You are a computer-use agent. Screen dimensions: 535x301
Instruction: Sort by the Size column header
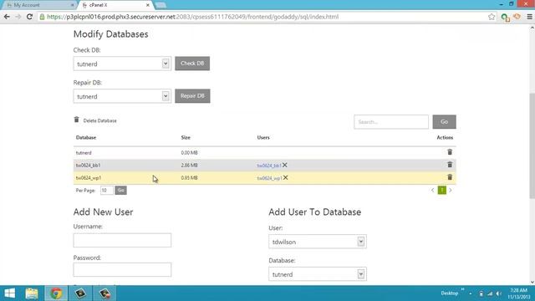click(x=186, y=137)
